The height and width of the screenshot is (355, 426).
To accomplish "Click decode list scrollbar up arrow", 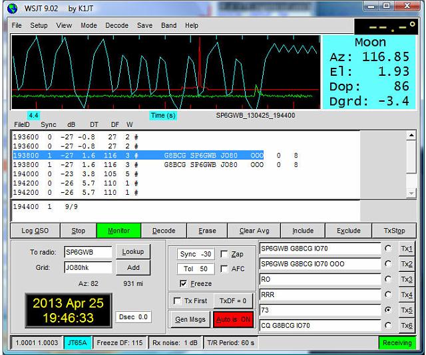I will pyautogui.click(x=411, y=136).
